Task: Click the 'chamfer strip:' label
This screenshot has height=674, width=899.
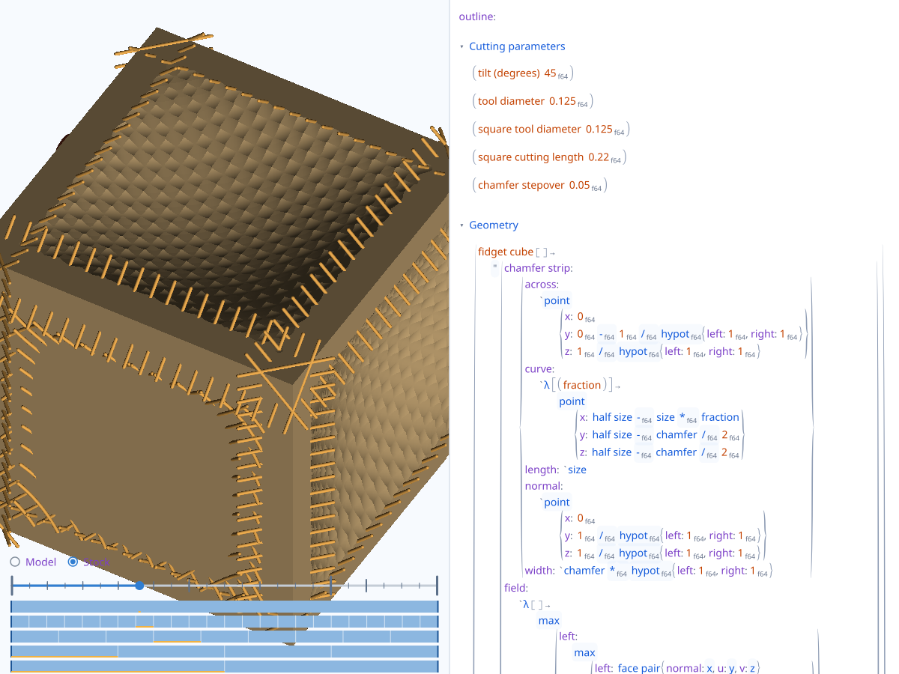Action: tap(538, 268)
